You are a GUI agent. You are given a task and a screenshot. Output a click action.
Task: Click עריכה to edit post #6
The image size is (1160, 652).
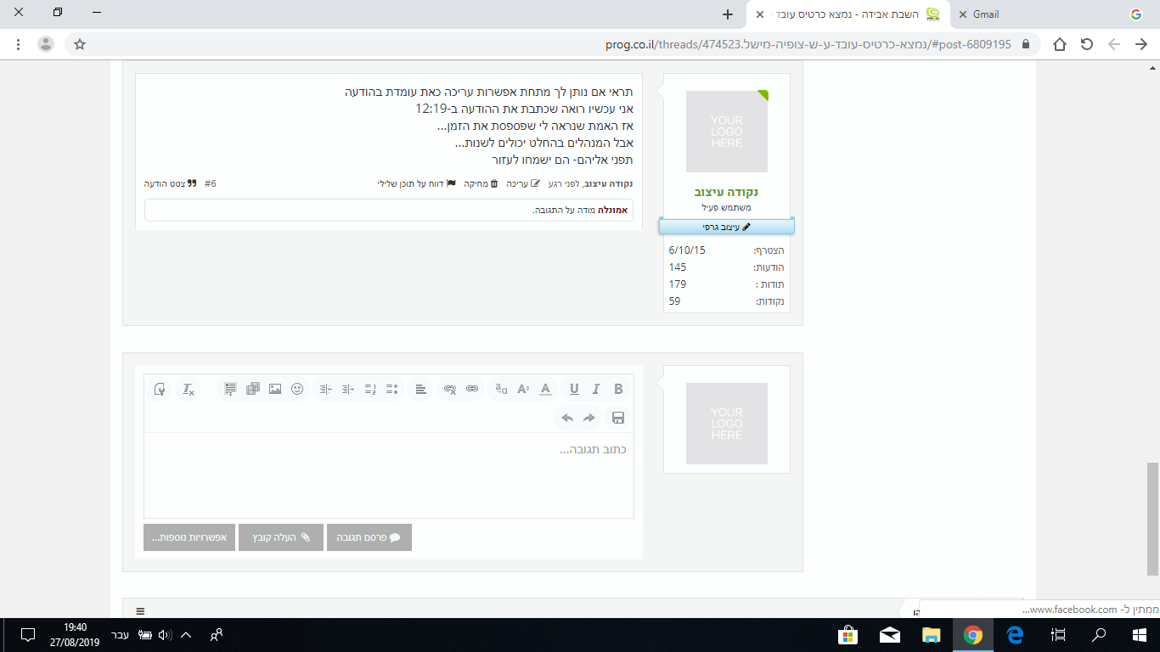point(523,183)
